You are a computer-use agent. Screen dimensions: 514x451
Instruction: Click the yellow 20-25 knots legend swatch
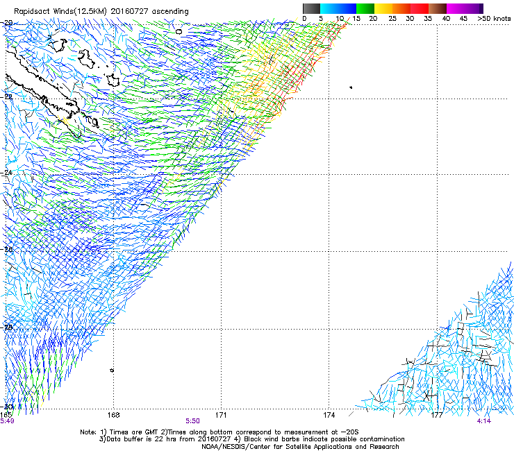(x=383, y=8)
